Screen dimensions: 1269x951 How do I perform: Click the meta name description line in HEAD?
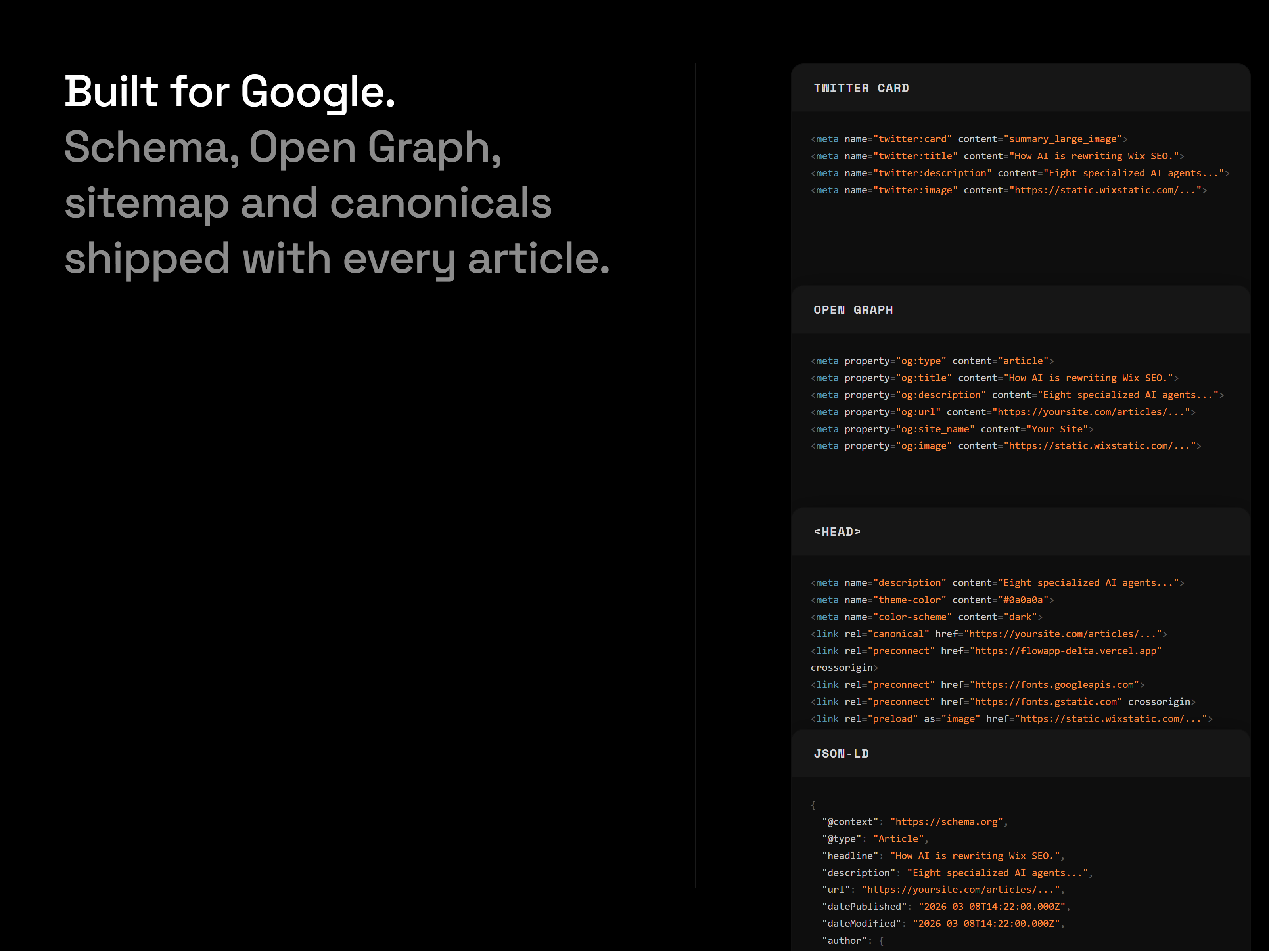click(x=997, y=583)
